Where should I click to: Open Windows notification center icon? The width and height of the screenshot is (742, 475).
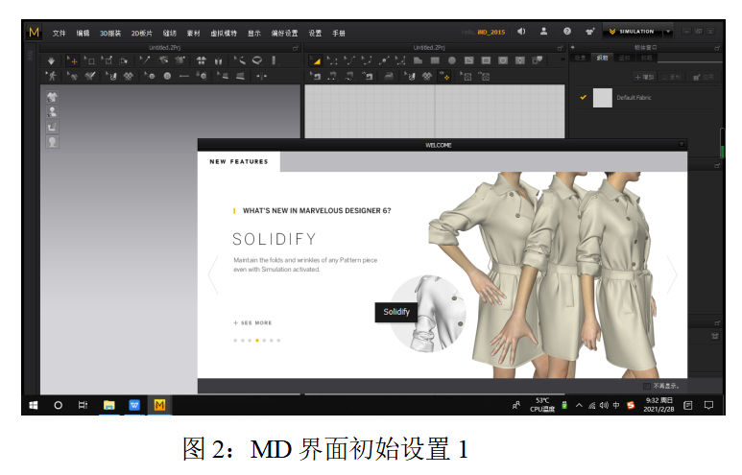[x=708, y=406]
